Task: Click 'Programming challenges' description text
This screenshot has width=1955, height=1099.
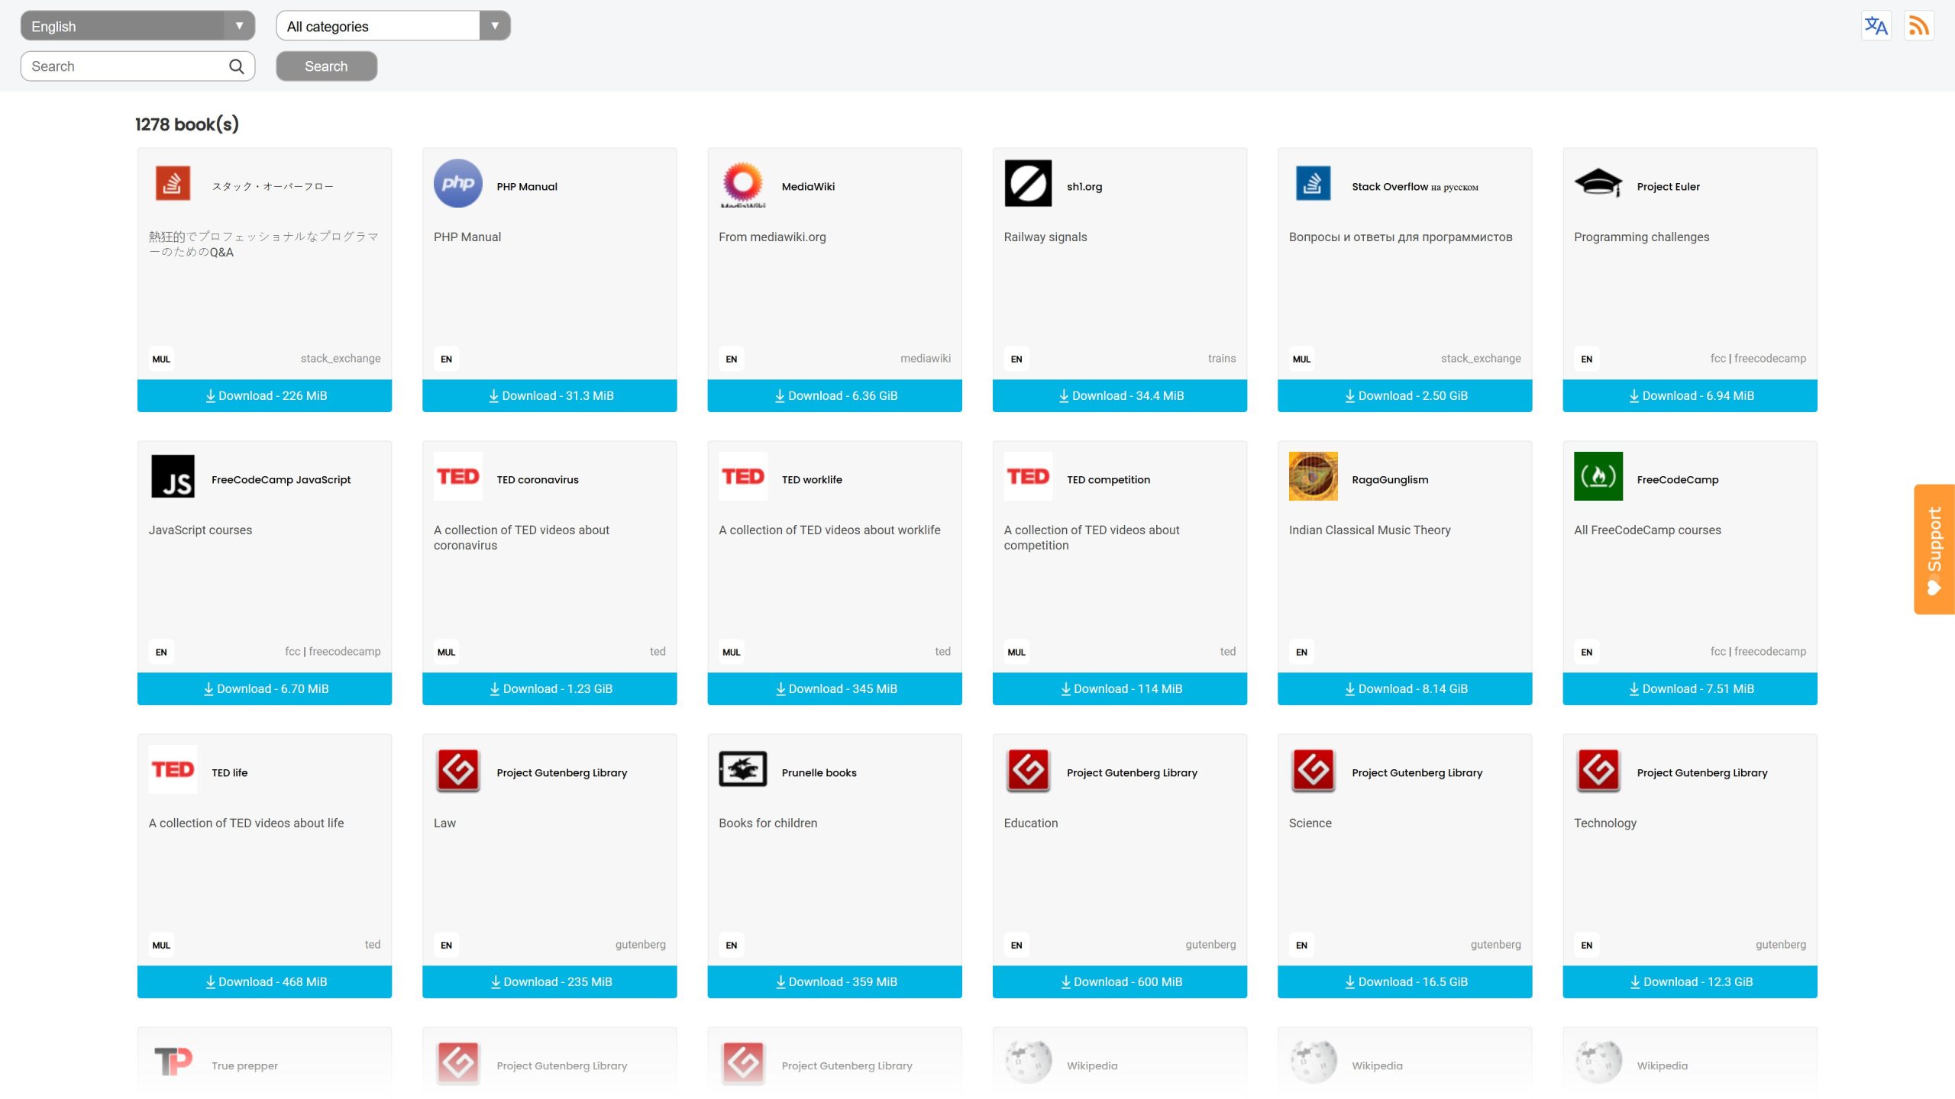Action: (1642, 237)
